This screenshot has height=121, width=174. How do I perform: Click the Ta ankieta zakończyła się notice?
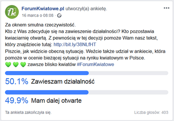[28, 113]
